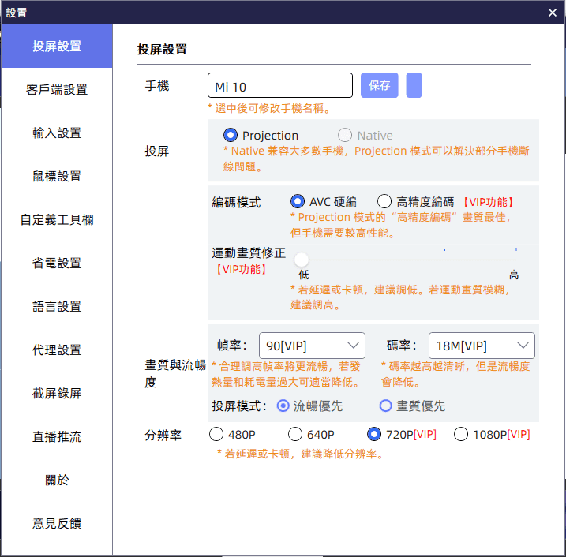Open 自定義工具欄 settings
Viewport: 566px width, 557px height.
57,220
